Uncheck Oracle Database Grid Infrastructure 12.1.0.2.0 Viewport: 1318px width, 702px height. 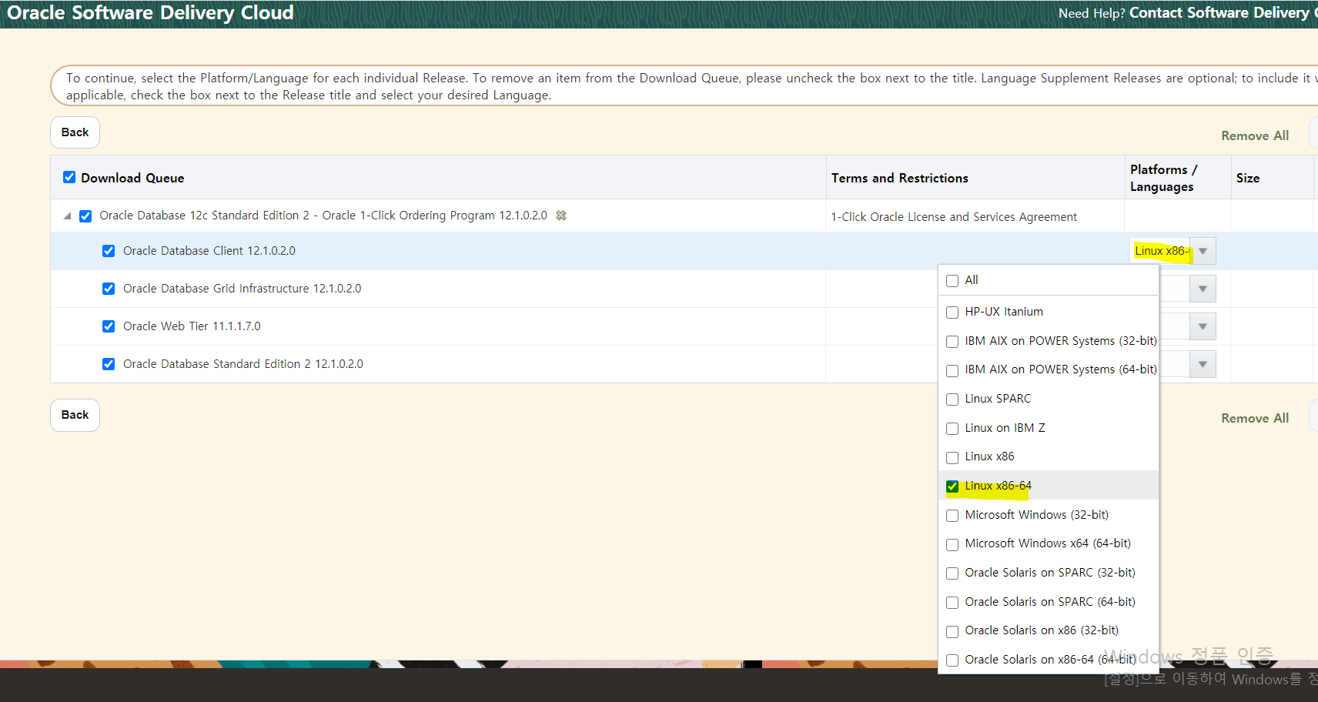tap(109, 289)
